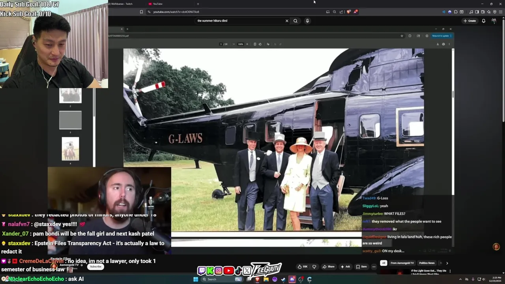Open PDF viewer more-options menu

click(x=449, y=44)
